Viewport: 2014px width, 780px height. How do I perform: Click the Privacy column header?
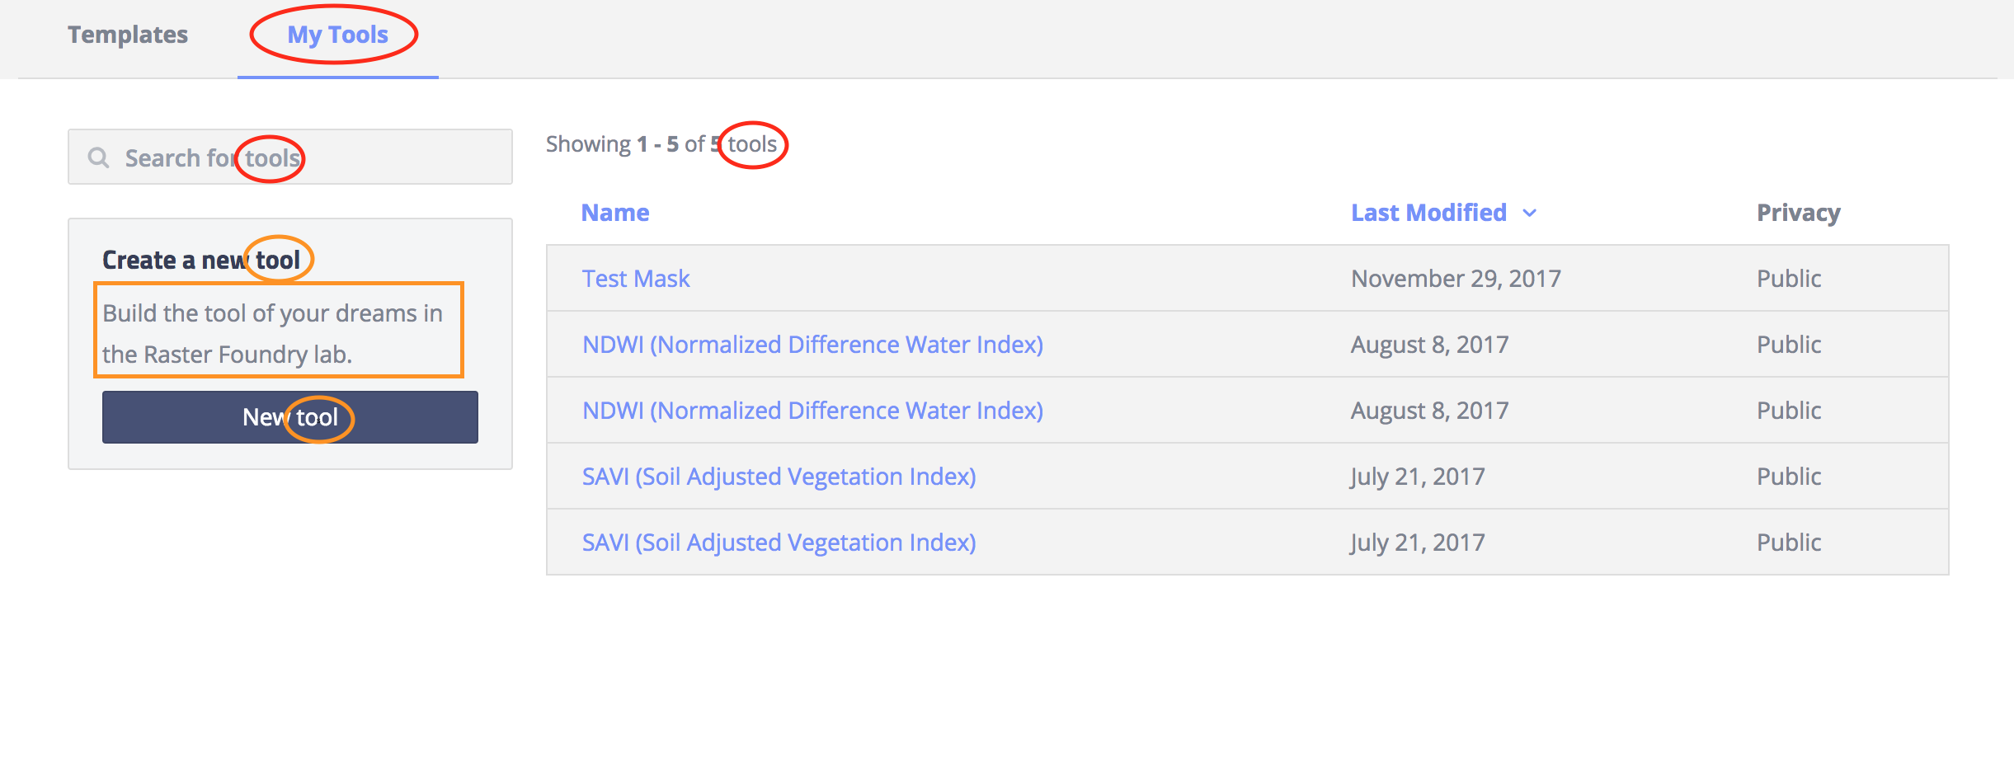coord(1798,213)
